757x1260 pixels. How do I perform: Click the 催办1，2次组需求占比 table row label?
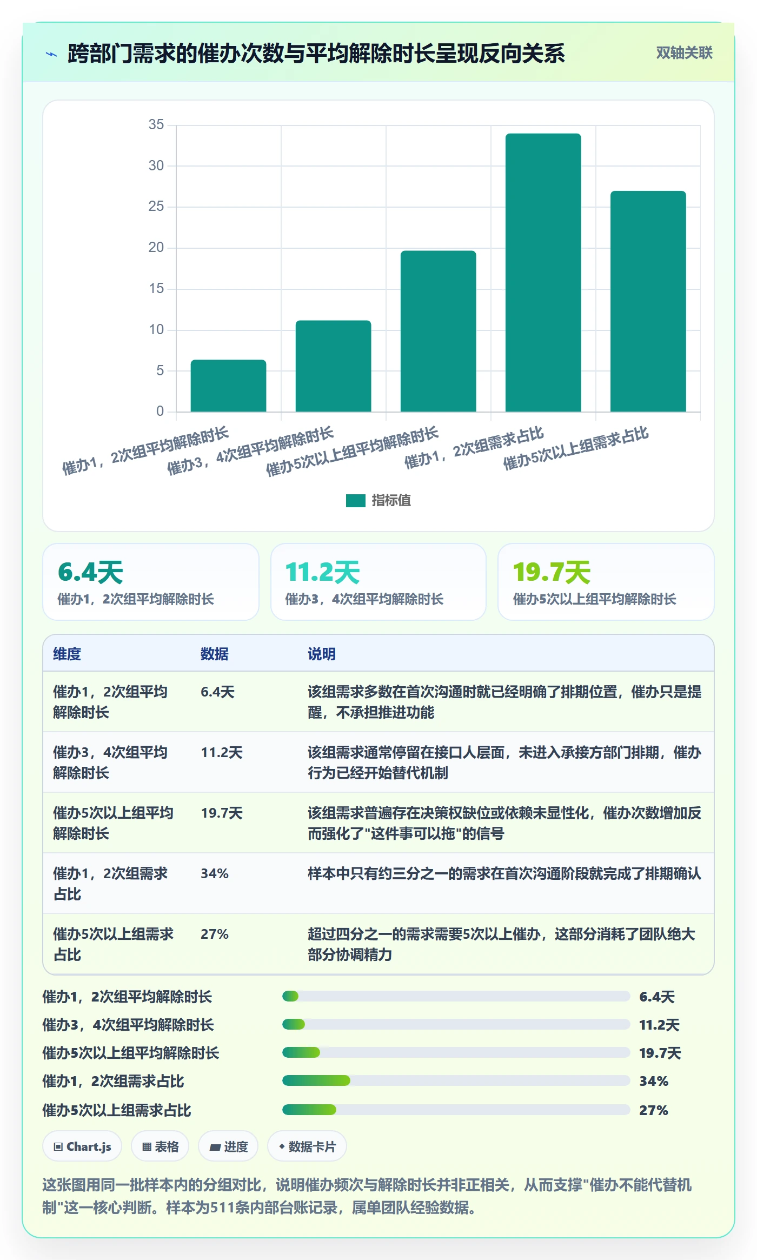[110, 884]
